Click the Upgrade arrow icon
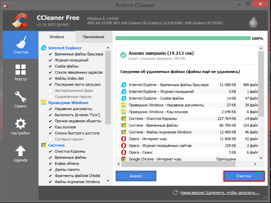The image size is (271, 203). tap(21, 151)
